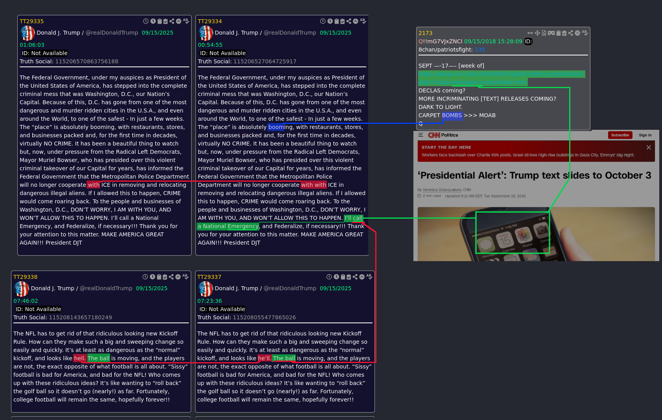
Task: Share post TT29337
Action: tap(355, 277)
